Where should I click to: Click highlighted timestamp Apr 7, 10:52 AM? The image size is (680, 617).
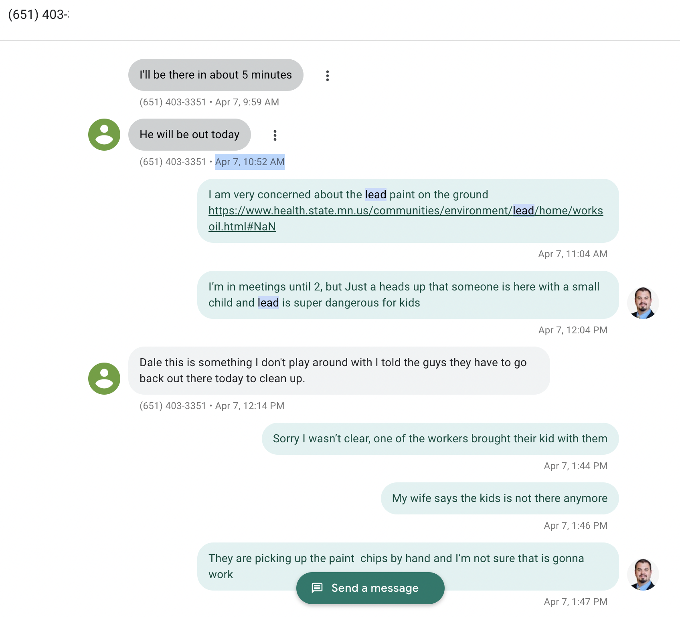click(250, 162)
